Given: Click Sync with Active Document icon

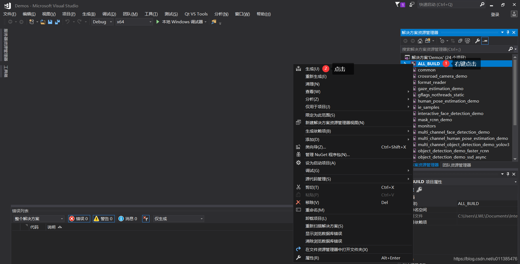Looking at the screenshot, I should [453, 41].
